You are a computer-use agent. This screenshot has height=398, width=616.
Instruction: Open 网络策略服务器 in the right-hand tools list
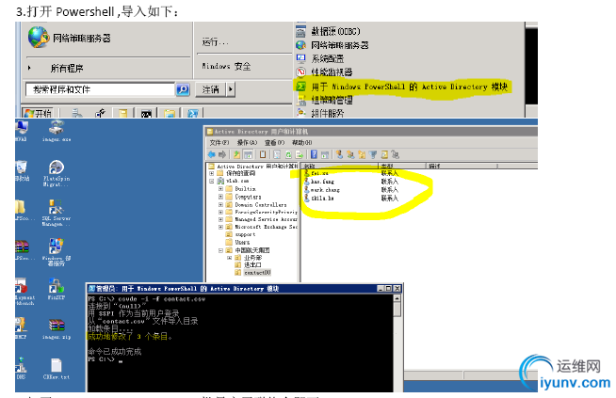click(x=332, y=45)
